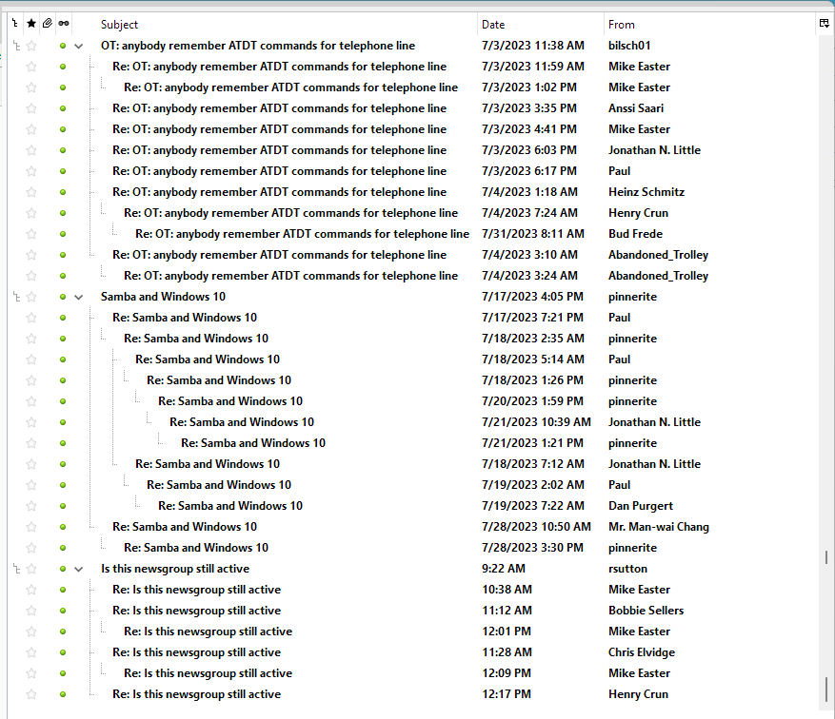Open ATDT reply dated 7/3/2023 4:41 PM
835x719 pixels.
[279, 129]
